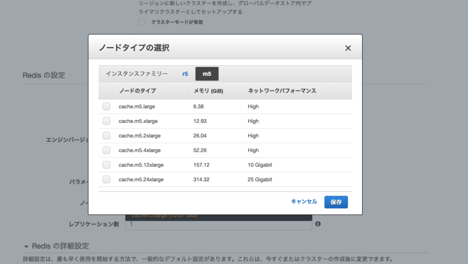Image resolution: width=468 pixels, height=264 pixels.
Task: Click the 12.93 memory value
Action: click(200, 121)
